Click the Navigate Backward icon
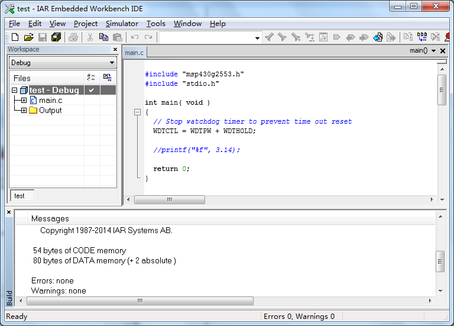Screen dimensions: 454x326 tap(378, 37)
